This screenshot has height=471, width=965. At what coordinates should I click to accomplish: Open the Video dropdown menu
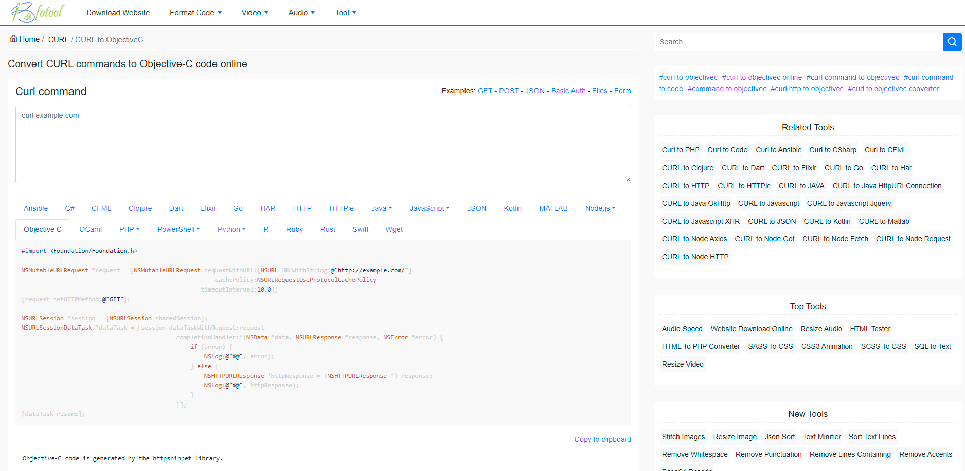click(x=255, y=12)
